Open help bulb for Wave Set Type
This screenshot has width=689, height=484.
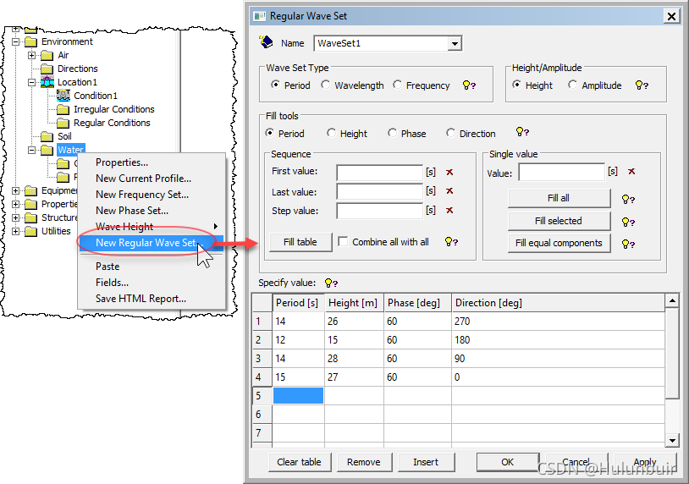[469, 85]
